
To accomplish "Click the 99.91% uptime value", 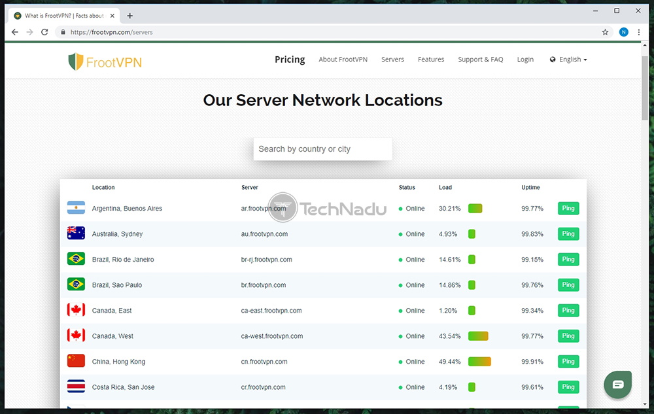I will pyautogui.click(x=532, y=362).
